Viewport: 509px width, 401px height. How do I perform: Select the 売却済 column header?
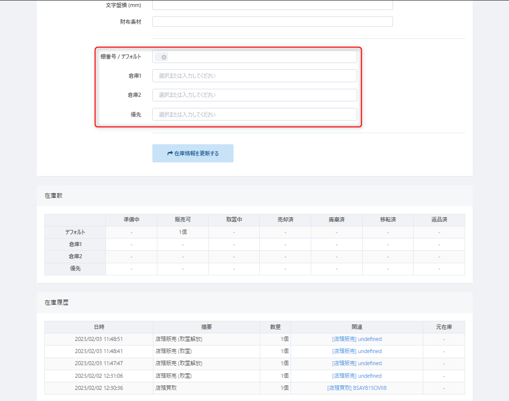coord(286,220)
